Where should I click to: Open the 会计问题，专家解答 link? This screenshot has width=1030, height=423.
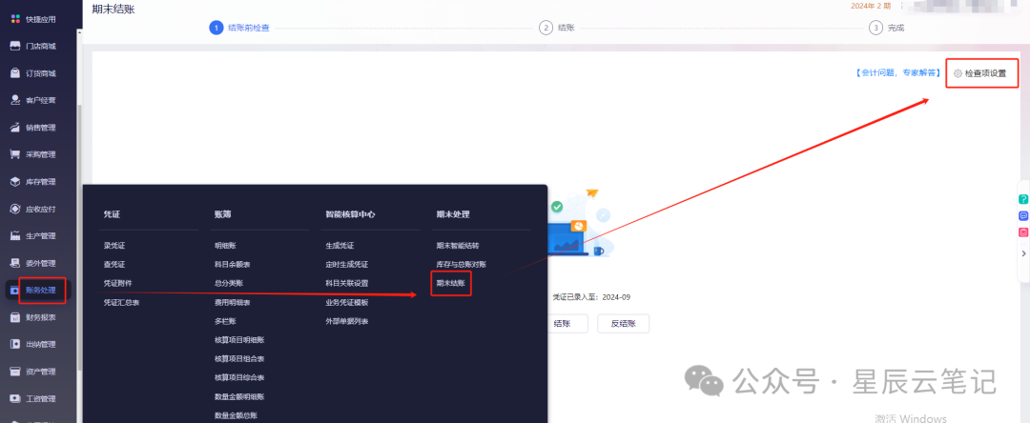(897, 73)
